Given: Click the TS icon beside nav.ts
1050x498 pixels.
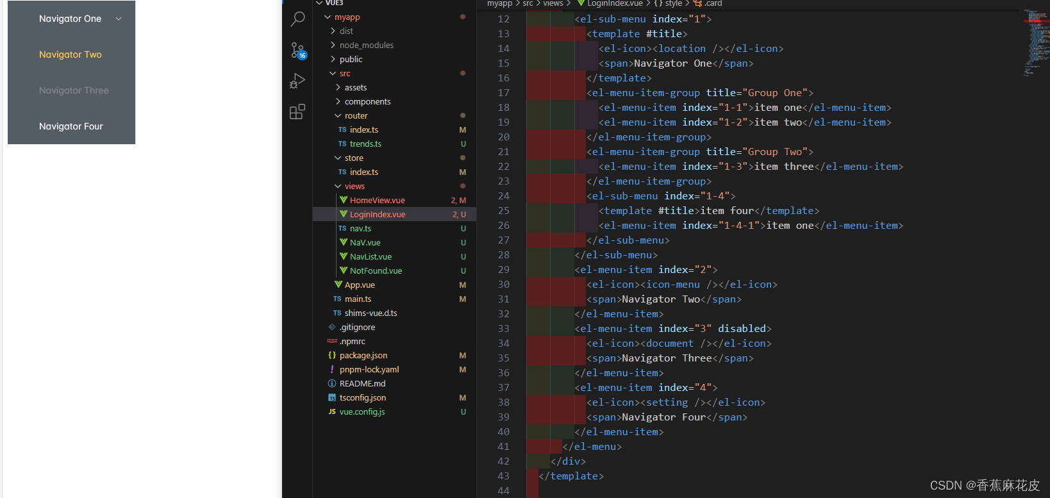Looking at the screenshot, I should click(x=342, y=228).
